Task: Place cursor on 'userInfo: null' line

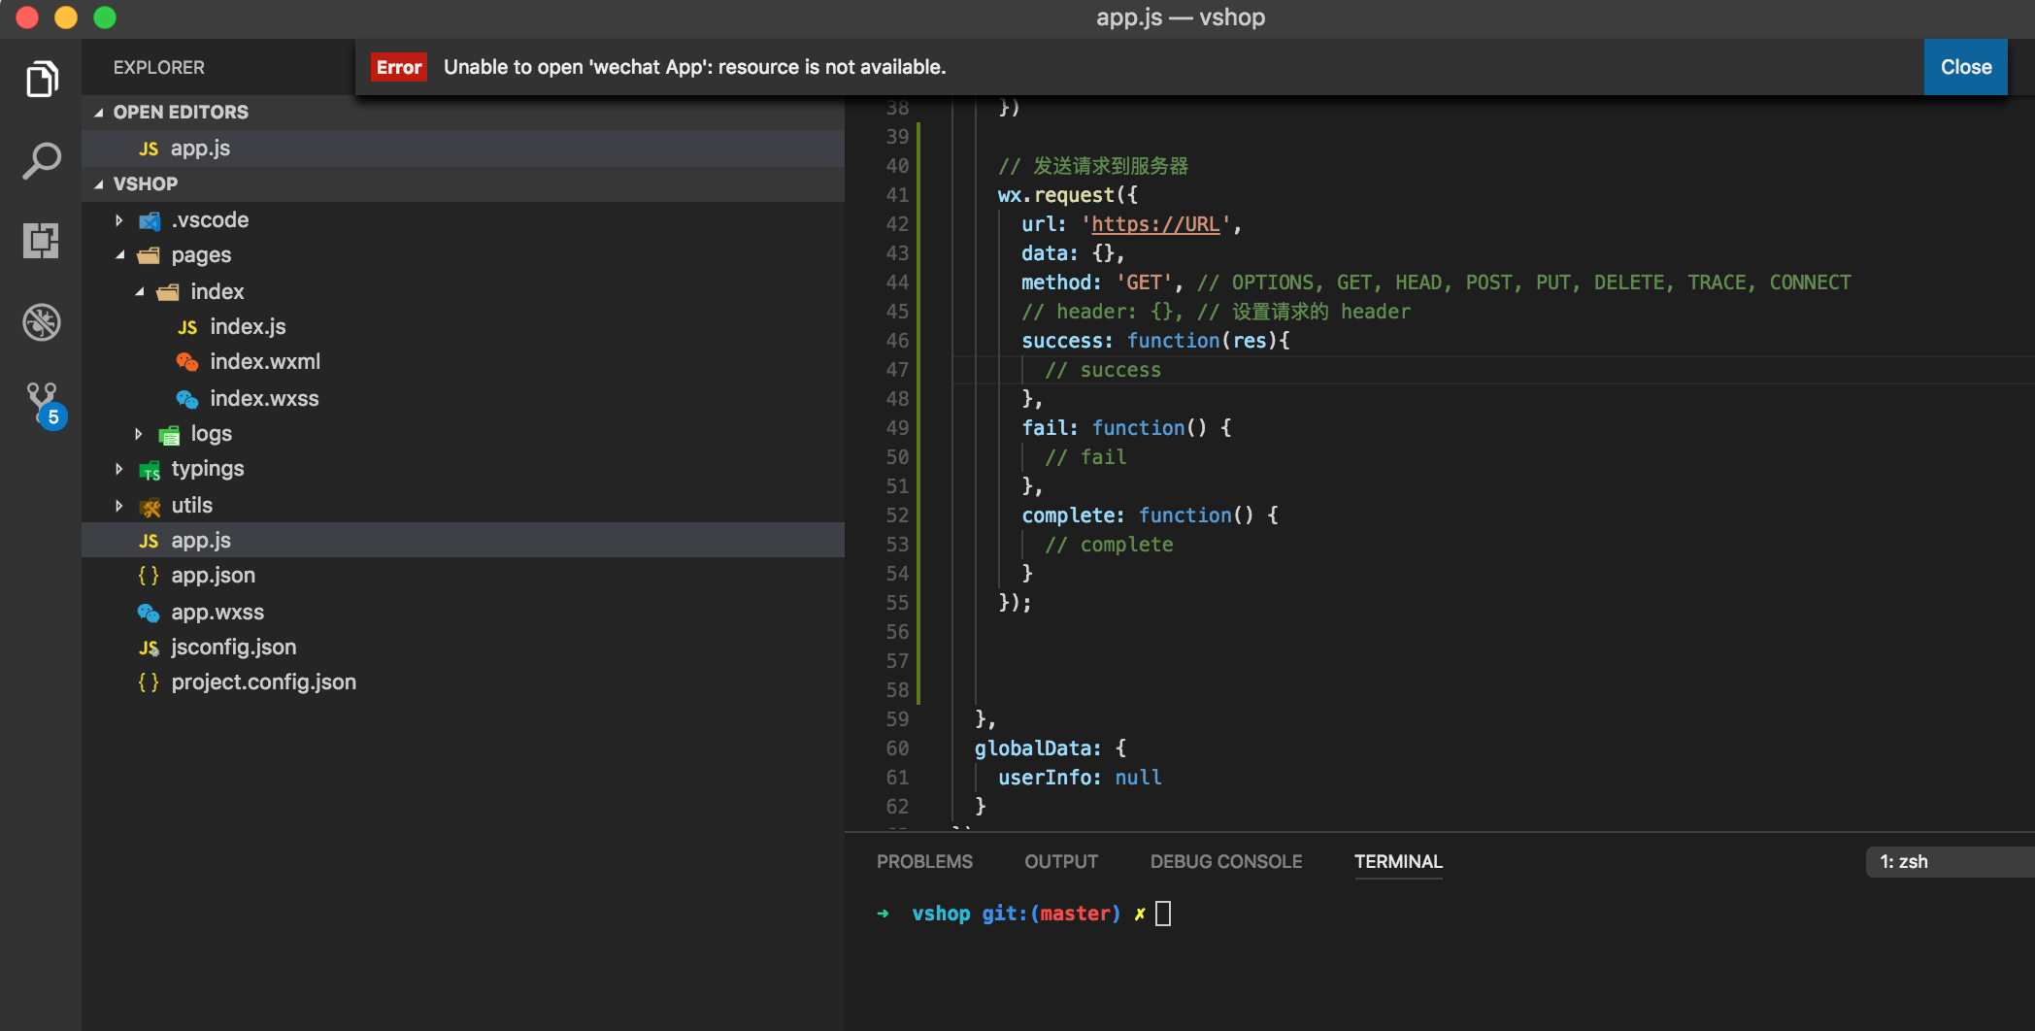Action: [x=1080, y=778]
